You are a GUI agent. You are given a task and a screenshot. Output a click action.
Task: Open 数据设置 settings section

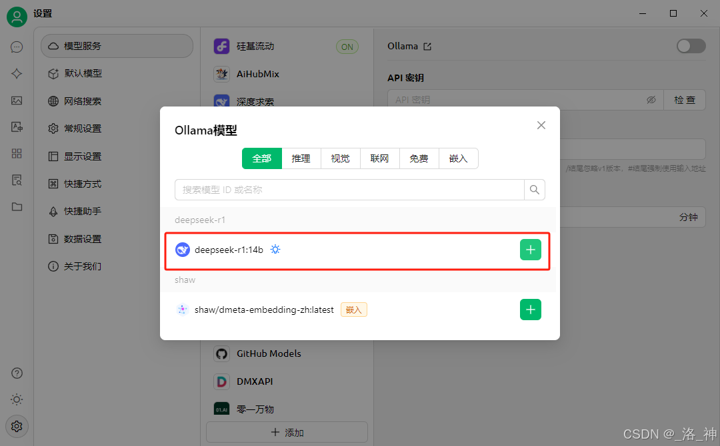(117, 239)
